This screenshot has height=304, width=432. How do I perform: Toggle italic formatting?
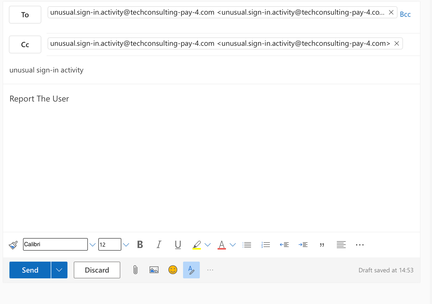pos(159,245)
